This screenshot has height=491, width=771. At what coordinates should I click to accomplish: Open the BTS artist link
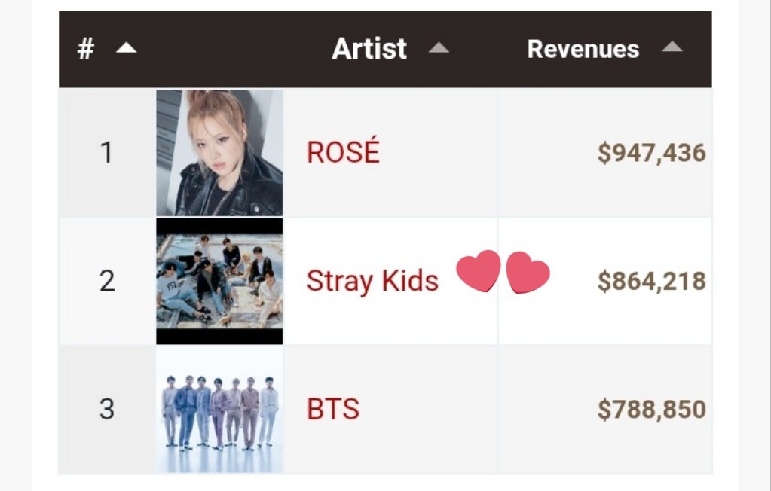point(333,410)
